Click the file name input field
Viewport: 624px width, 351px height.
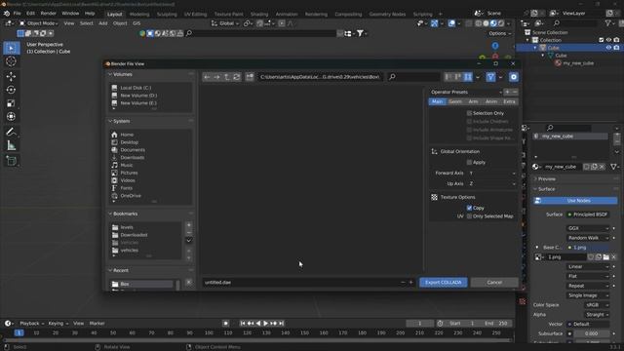301,282
